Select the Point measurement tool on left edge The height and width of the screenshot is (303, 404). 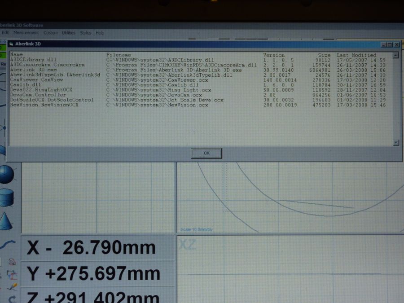pyautogui.click(x=3, y=128)
